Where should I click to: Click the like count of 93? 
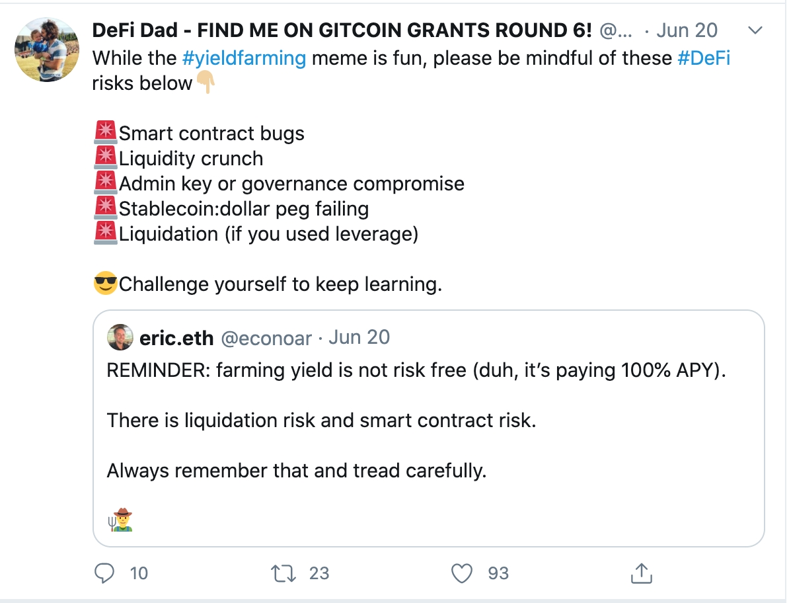pos(498,573)
